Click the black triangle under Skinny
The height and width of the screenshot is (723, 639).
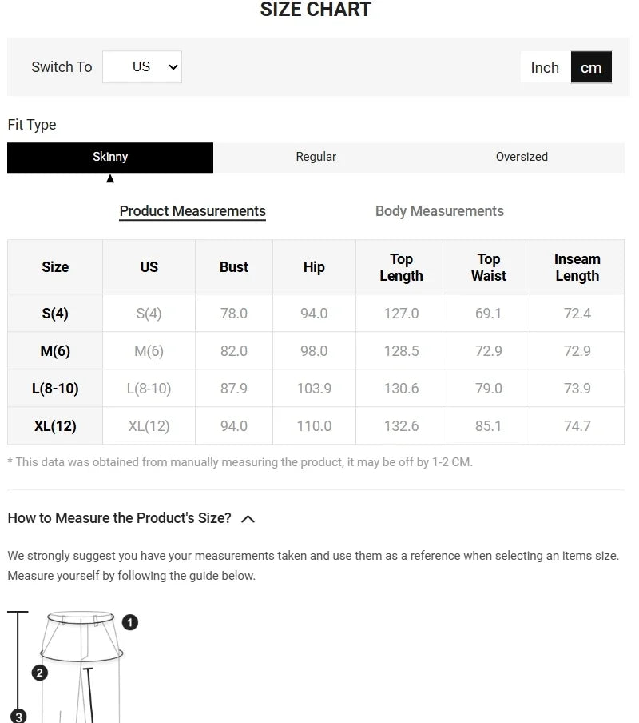pos(110,178)
